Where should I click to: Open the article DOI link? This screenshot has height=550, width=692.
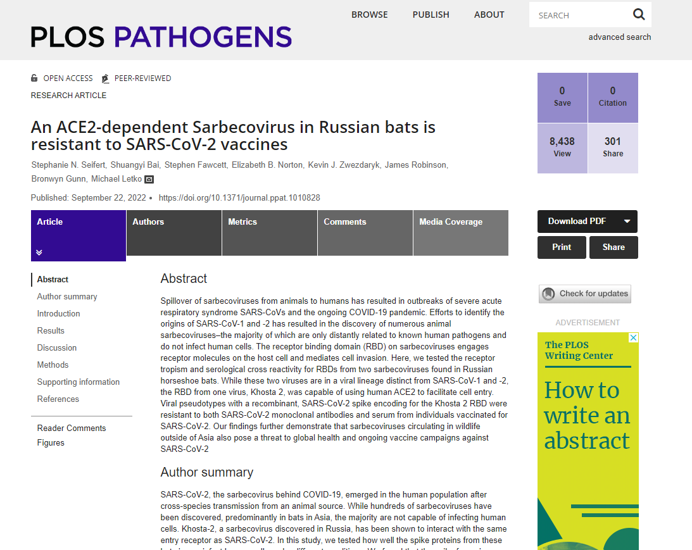click(x=239, y=197)
